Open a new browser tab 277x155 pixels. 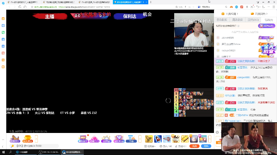coord(151,2)
